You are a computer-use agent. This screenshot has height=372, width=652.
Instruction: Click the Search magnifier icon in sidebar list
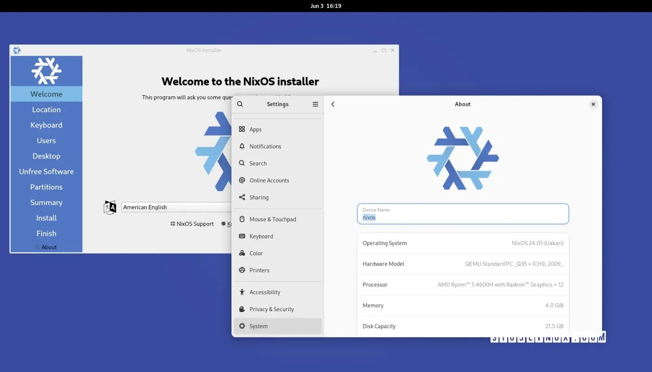pos(242,163)
